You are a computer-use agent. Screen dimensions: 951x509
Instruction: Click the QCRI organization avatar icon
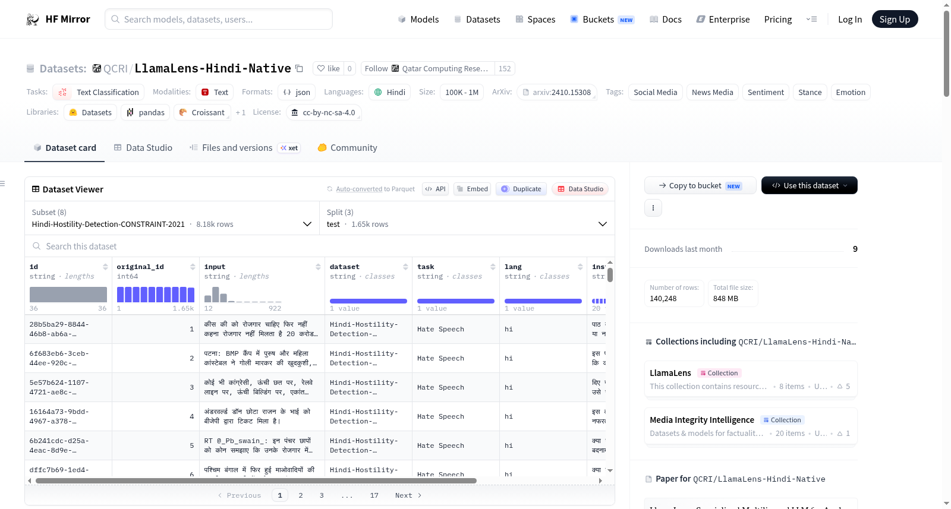click(x=97, y=68)
